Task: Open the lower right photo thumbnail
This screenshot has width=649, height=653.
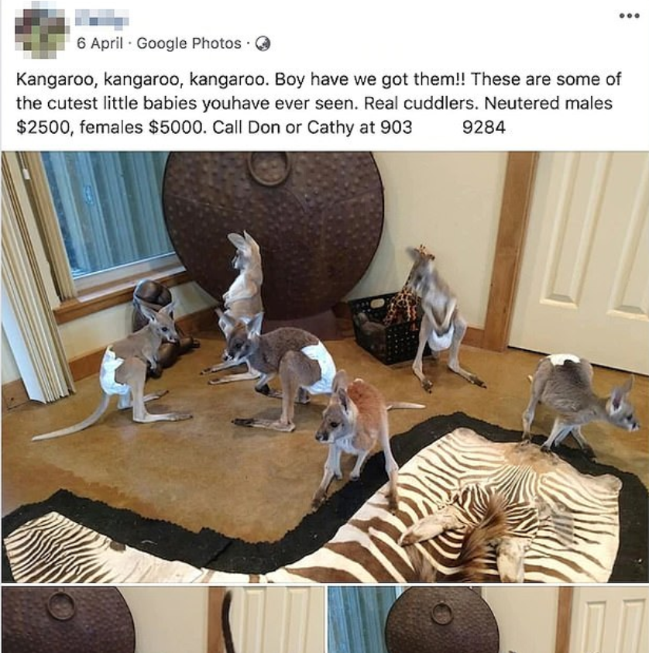Action: pos(488,620)
